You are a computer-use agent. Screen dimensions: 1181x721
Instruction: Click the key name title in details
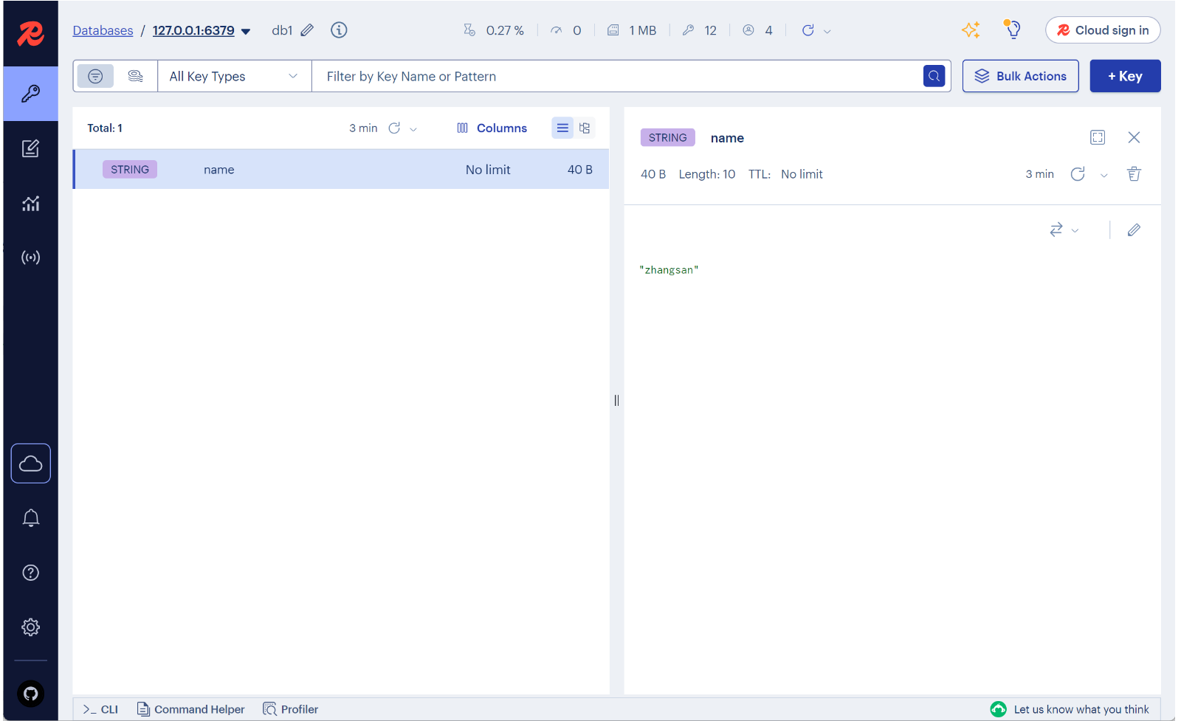[x=727, y=138]
